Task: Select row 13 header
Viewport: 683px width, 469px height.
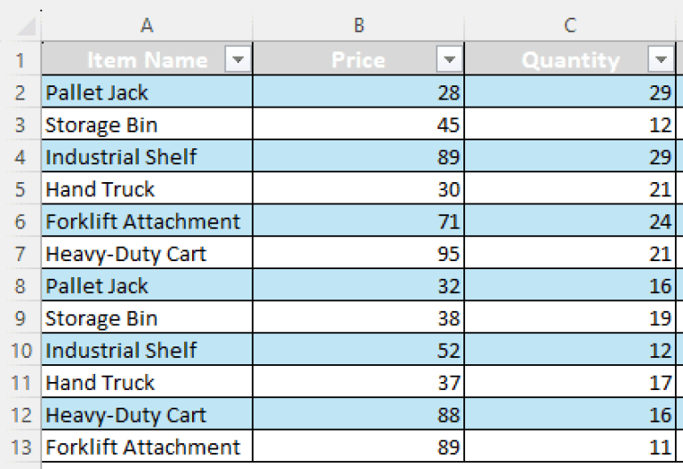Action: (x=20, y=447)
